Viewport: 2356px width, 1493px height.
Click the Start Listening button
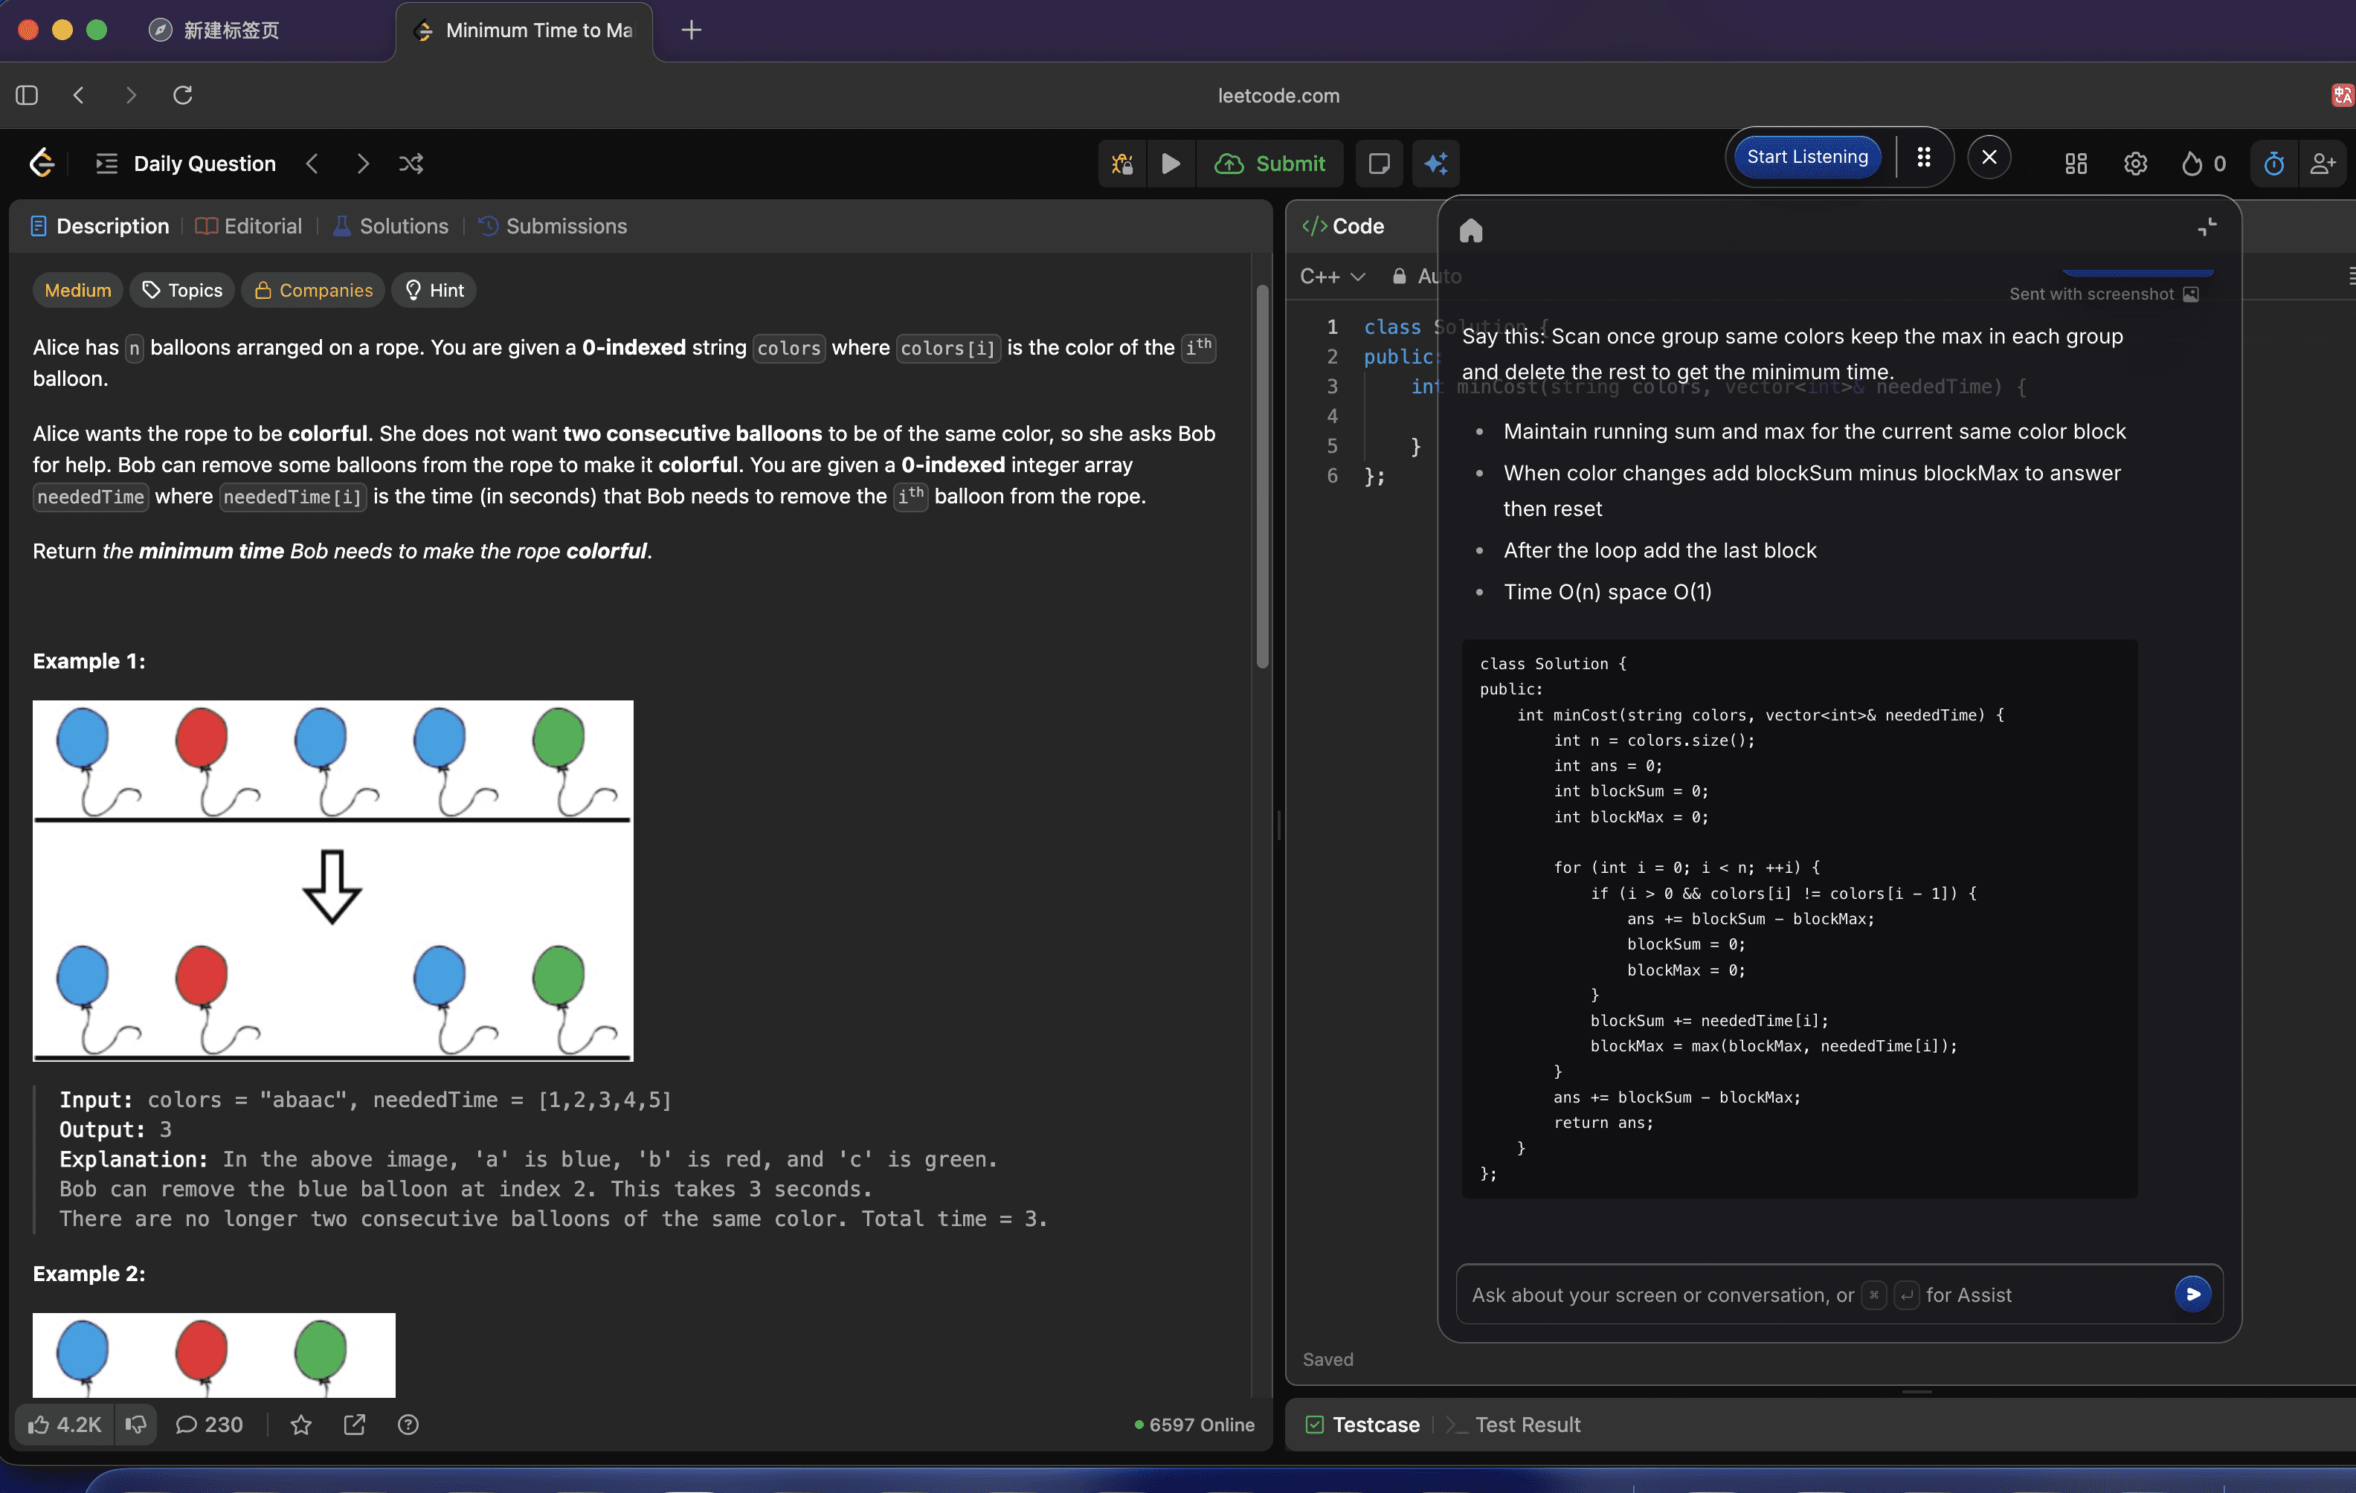coord(1805,157)
